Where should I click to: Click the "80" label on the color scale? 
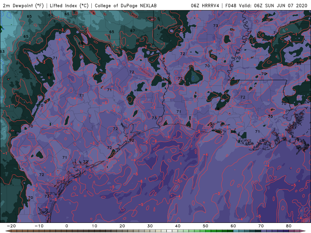[x=289, y=226]
